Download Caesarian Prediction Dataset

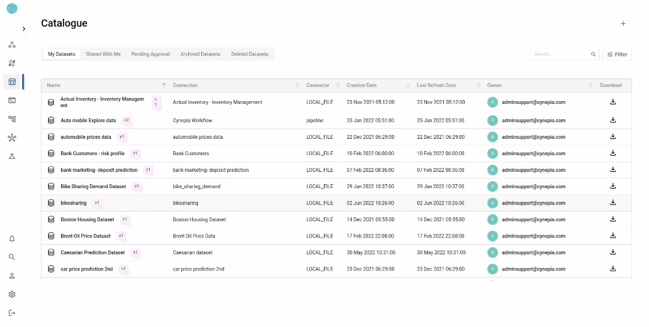tap(613, 252)
